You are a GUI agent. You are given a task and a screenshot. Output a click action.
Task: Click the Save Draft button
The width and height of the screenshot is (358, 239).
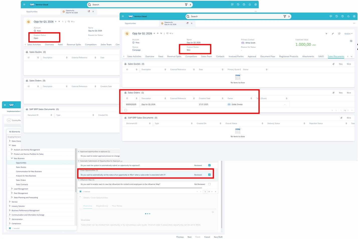[x=218, y=237]
